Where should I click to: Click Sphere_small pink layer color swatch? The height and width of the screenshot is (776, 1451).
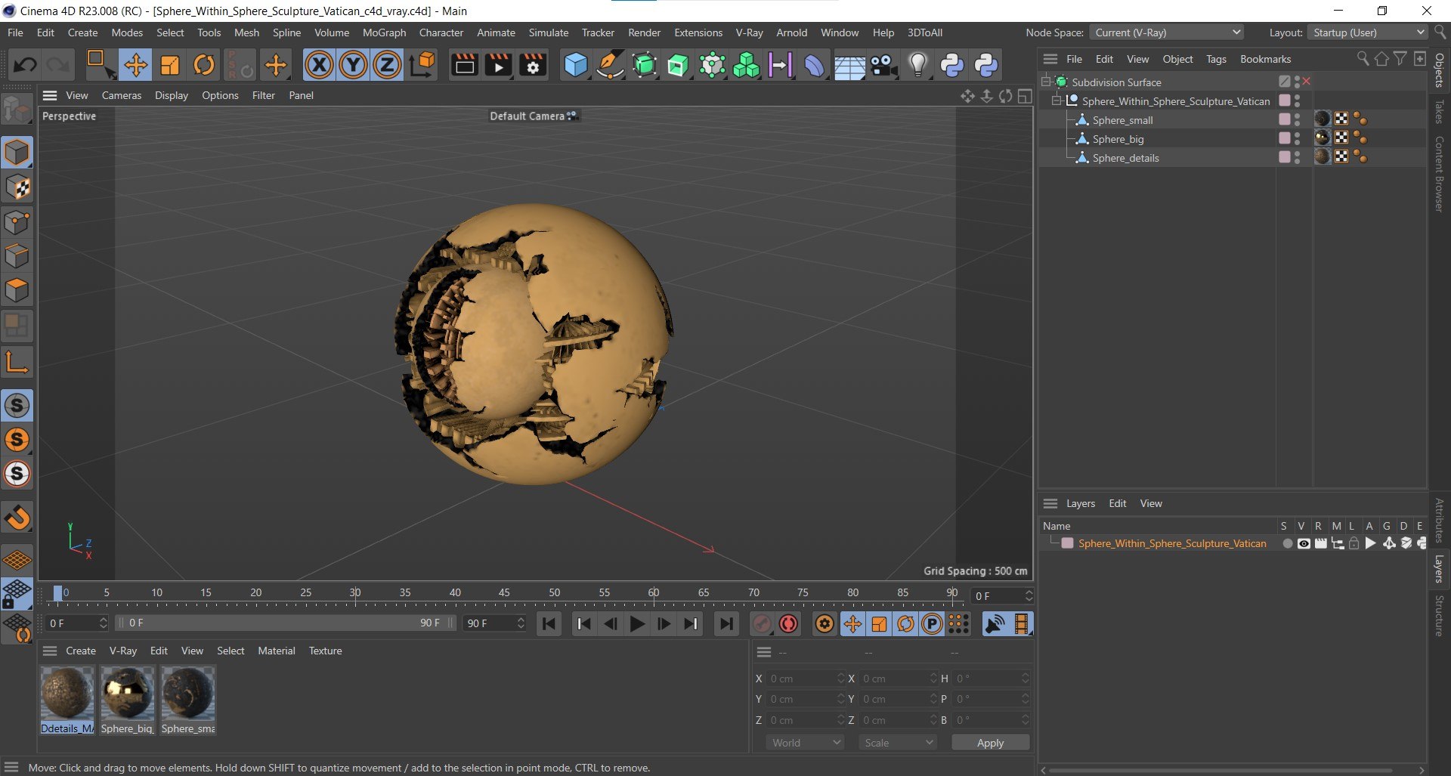[x=1284, y=119]
